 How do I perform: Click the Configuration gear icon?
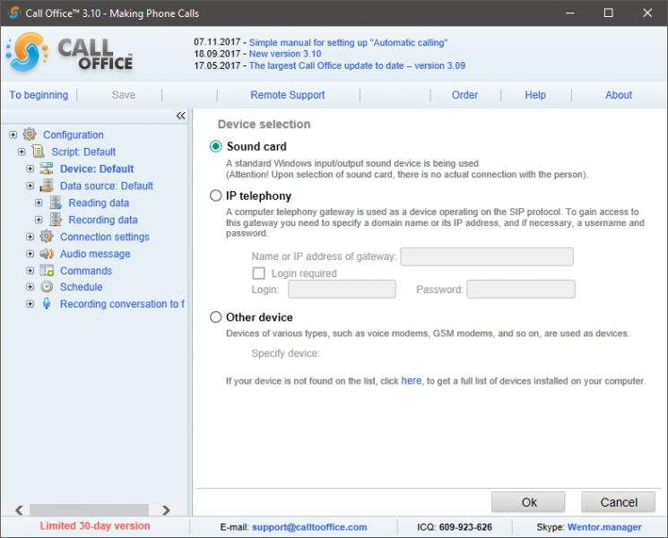[30, 134]
